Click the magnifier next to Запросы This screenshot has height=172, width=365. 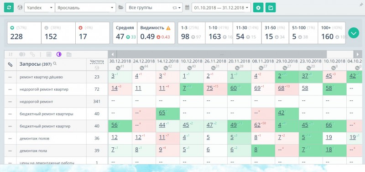point(55,63)
